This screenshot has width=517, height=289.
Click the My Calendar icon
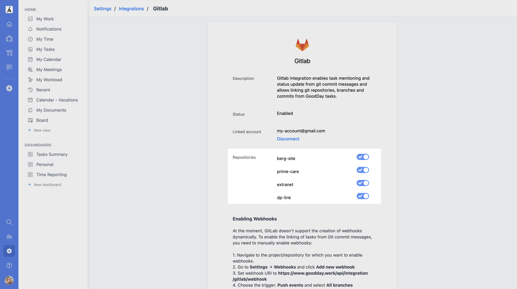click(x=30, y=60)
